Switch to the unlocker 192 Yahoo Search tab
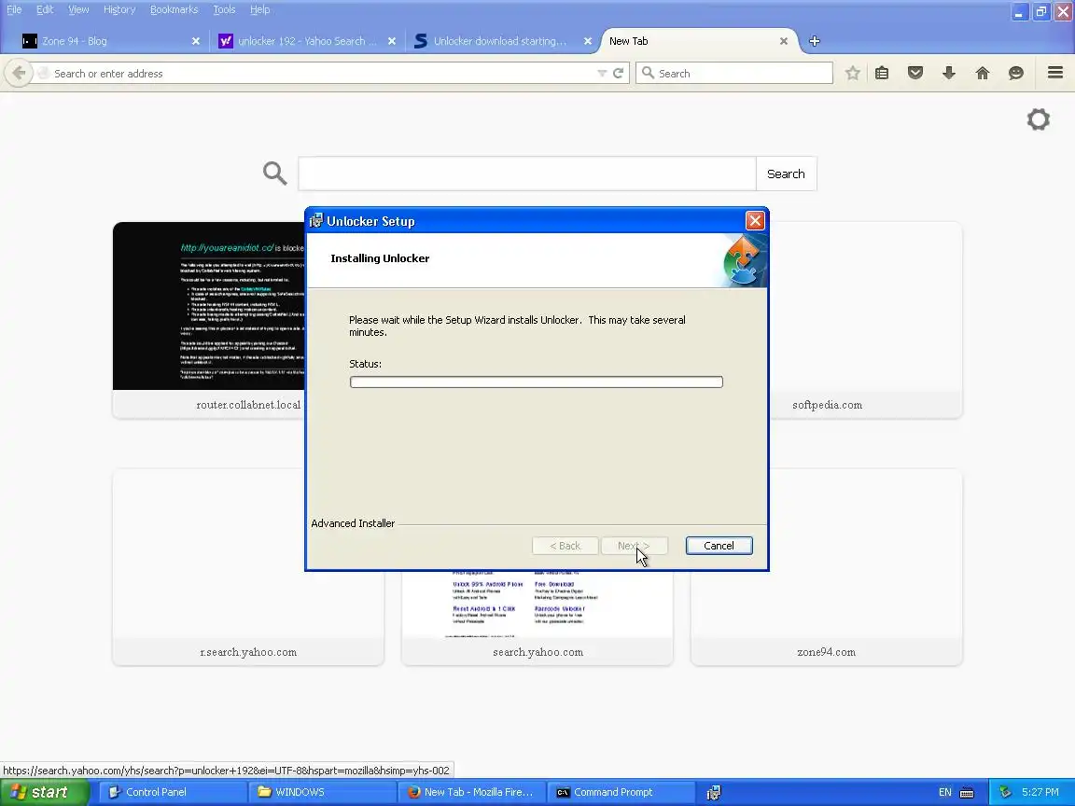The height and width of the screenshot is (806, 1075). coord(301,41)
